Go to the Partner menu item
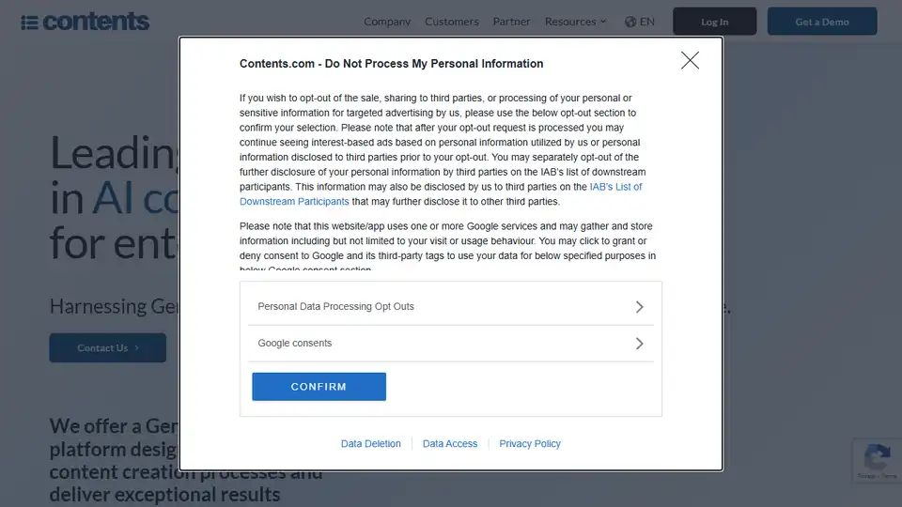902x507 pixels. [x=511, y=22]
